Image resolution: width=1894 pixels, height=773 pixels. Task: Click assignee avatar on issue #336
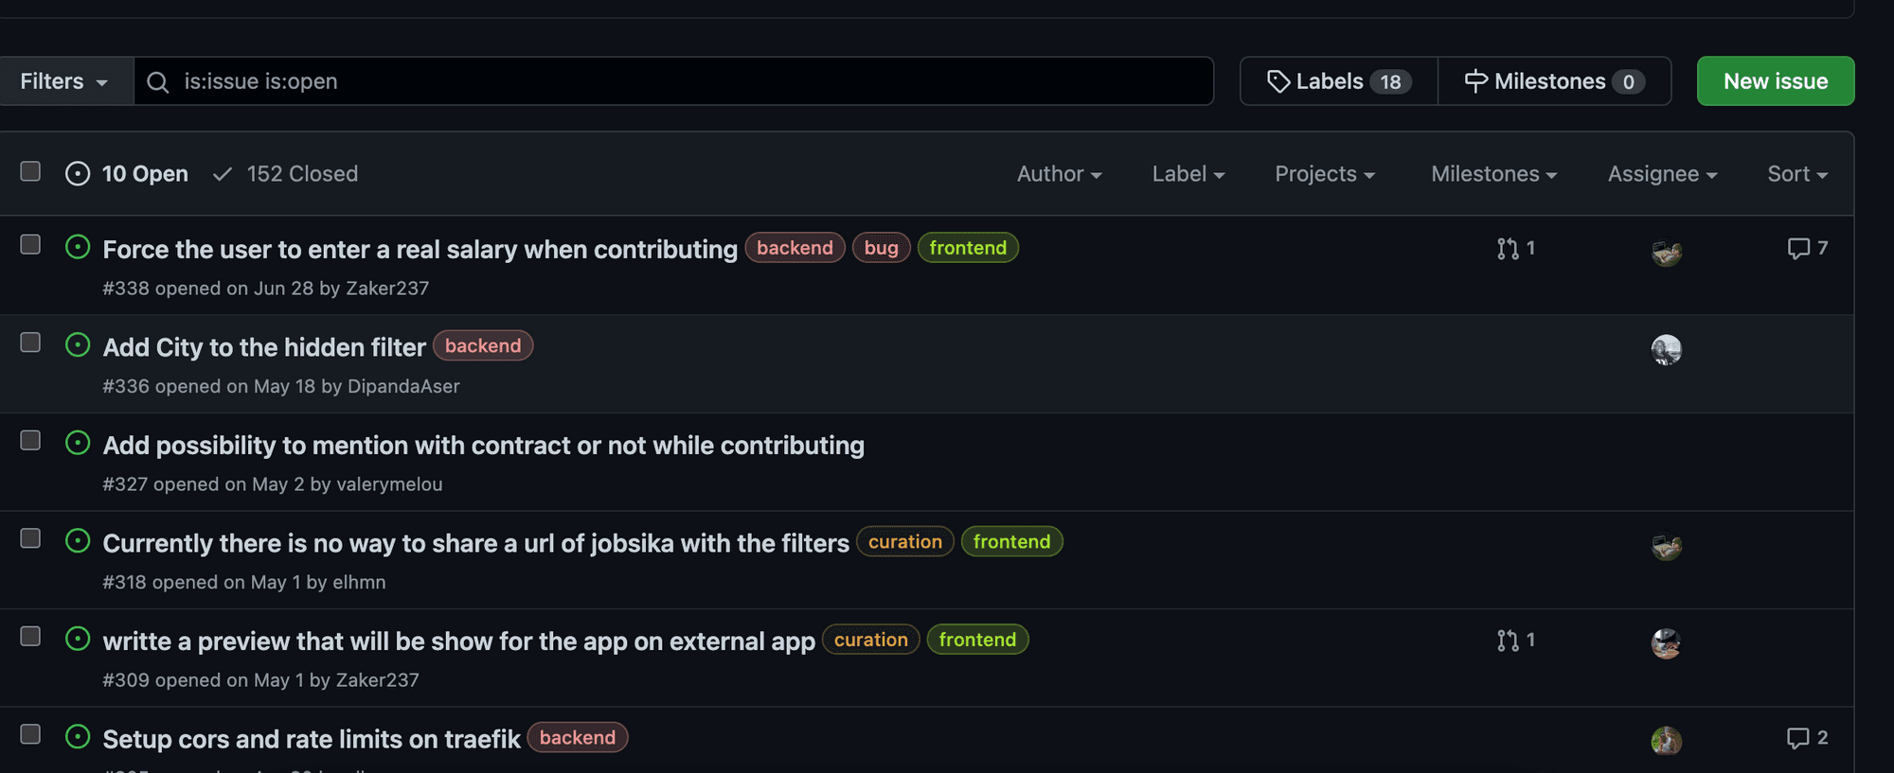1666,349
